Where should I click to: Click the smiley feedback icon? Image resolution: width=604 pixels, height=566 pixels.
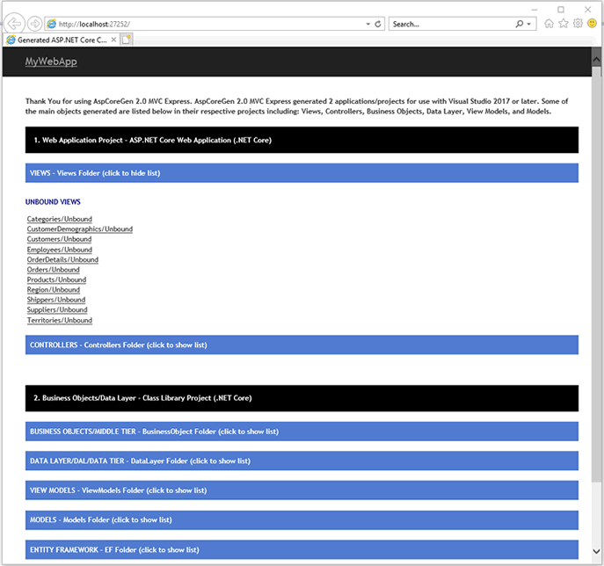(592, 24)
